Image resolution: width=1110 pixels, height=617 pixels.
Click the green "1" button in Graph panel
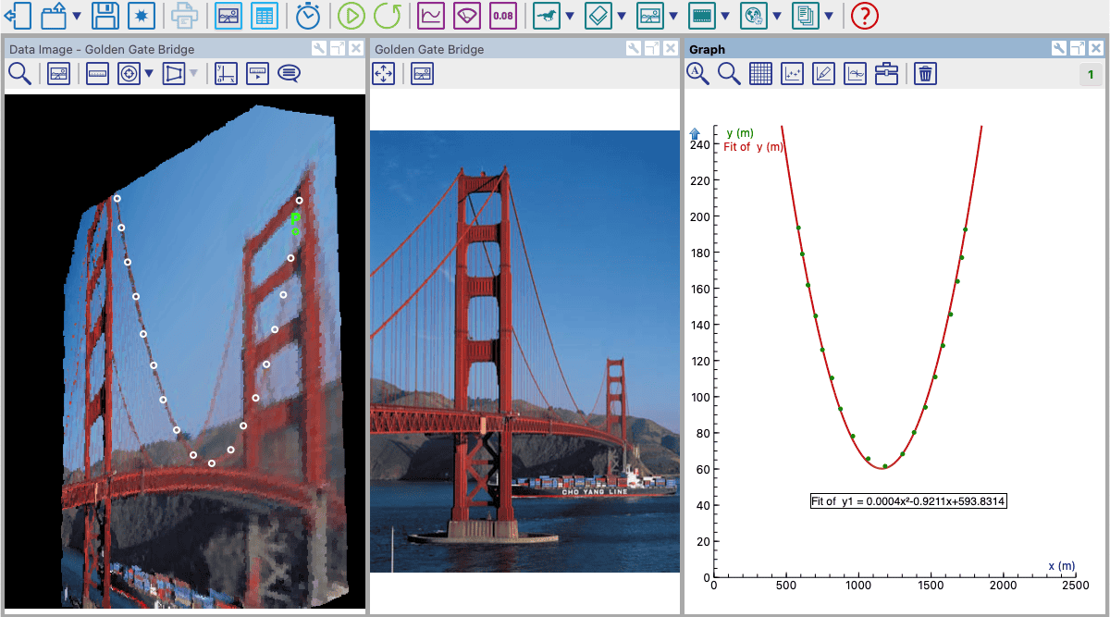(1091, 75)
